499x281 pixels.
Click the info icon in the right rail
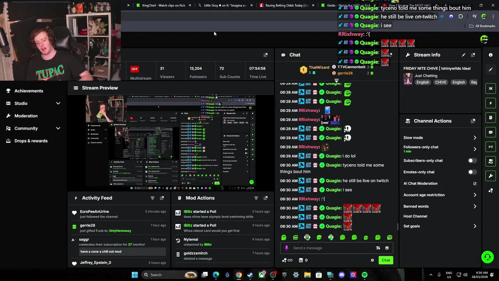pyautogui.click(x=491, y=55)
